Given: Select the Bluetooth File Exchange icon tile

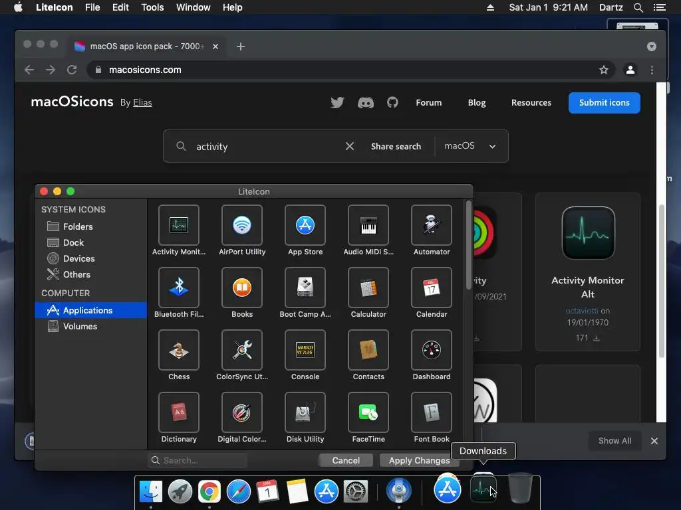Looking at the screenshot, I should tap(178, 288).
